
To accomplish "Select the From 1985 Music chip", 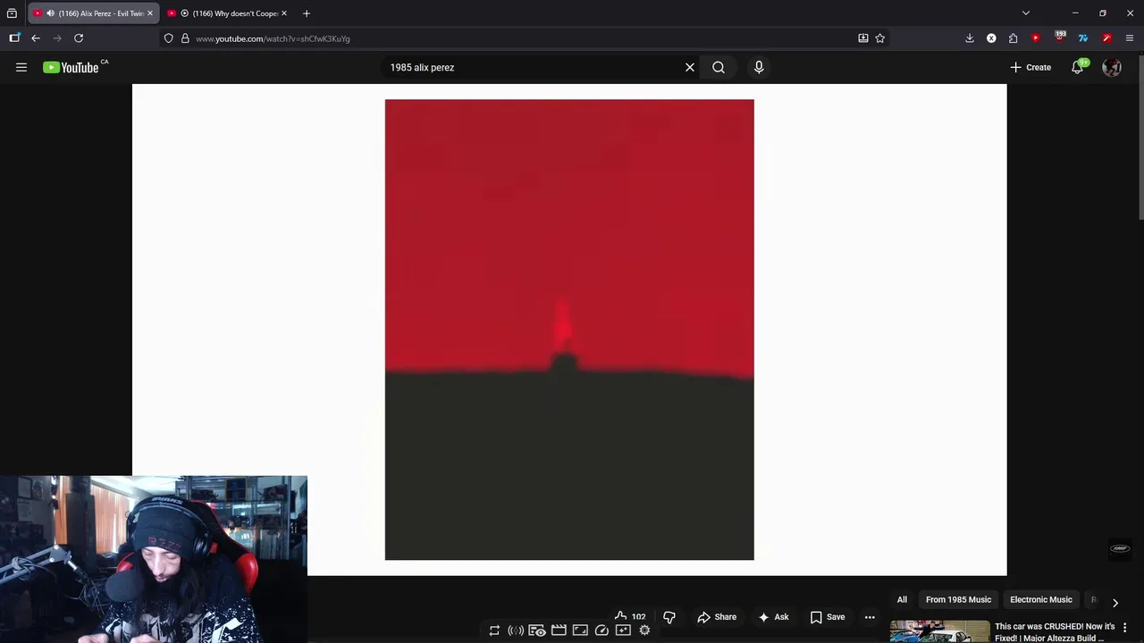I will point(958,599).
